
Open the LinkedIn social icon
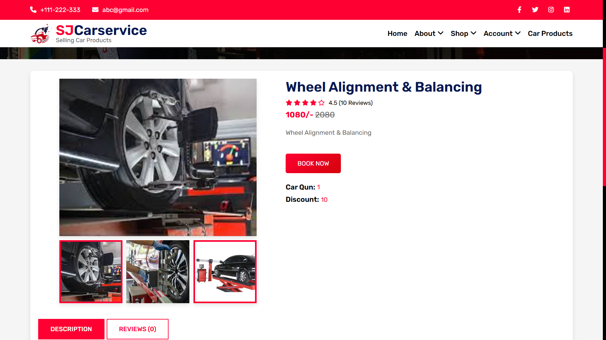[x=567, y=10]
